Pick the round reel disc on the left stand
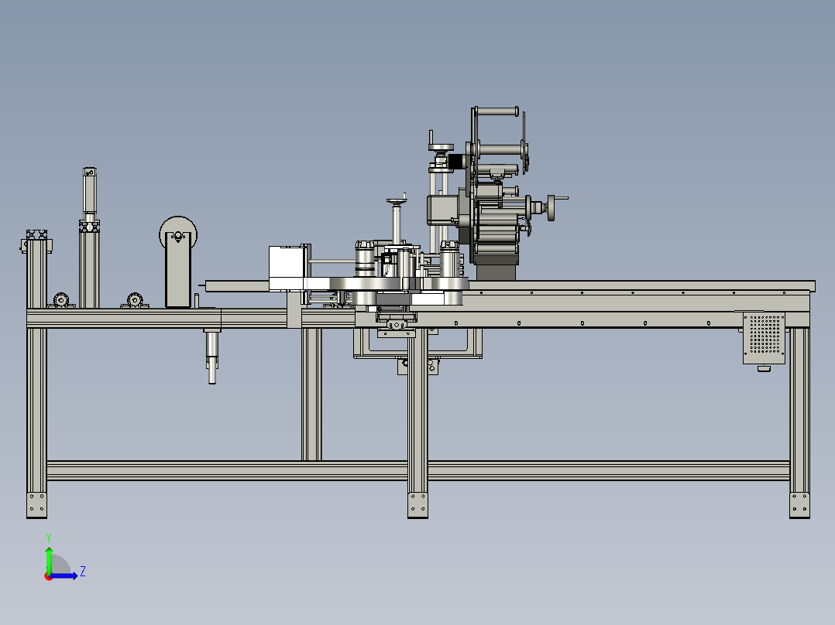This screenshot has width=835, height=625. (x=178, y=233)
